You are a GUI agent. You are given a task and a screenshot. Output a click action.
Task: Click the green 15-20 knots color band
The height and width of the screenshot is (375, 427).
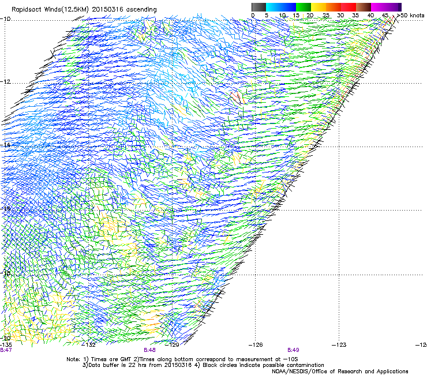304,7
